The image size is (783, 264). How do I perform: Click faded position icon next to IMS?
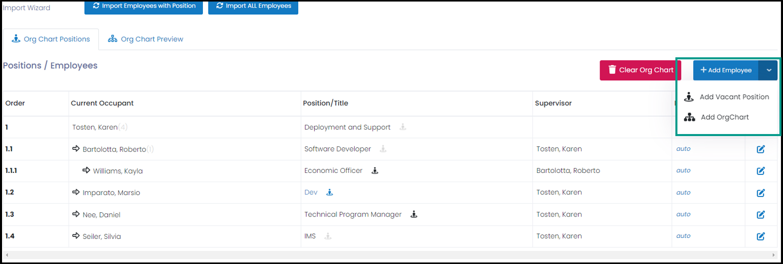pyautogui.click(x=328, y=236)
